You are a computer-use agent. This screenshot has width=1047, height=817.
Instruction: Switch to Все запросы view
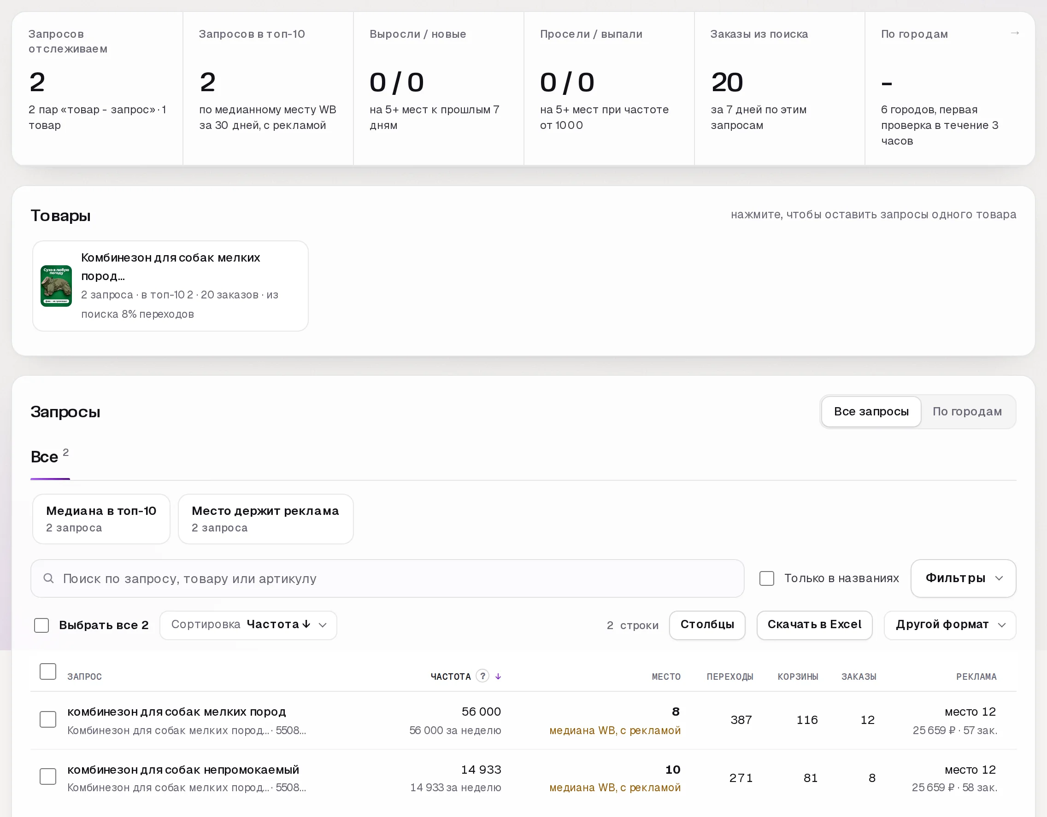point(871,411)
